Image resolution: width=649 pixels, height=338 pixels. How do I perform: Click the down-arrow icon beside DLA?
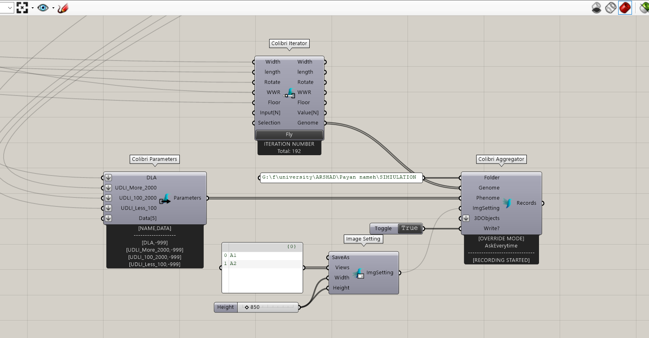(x=108, y=178)
